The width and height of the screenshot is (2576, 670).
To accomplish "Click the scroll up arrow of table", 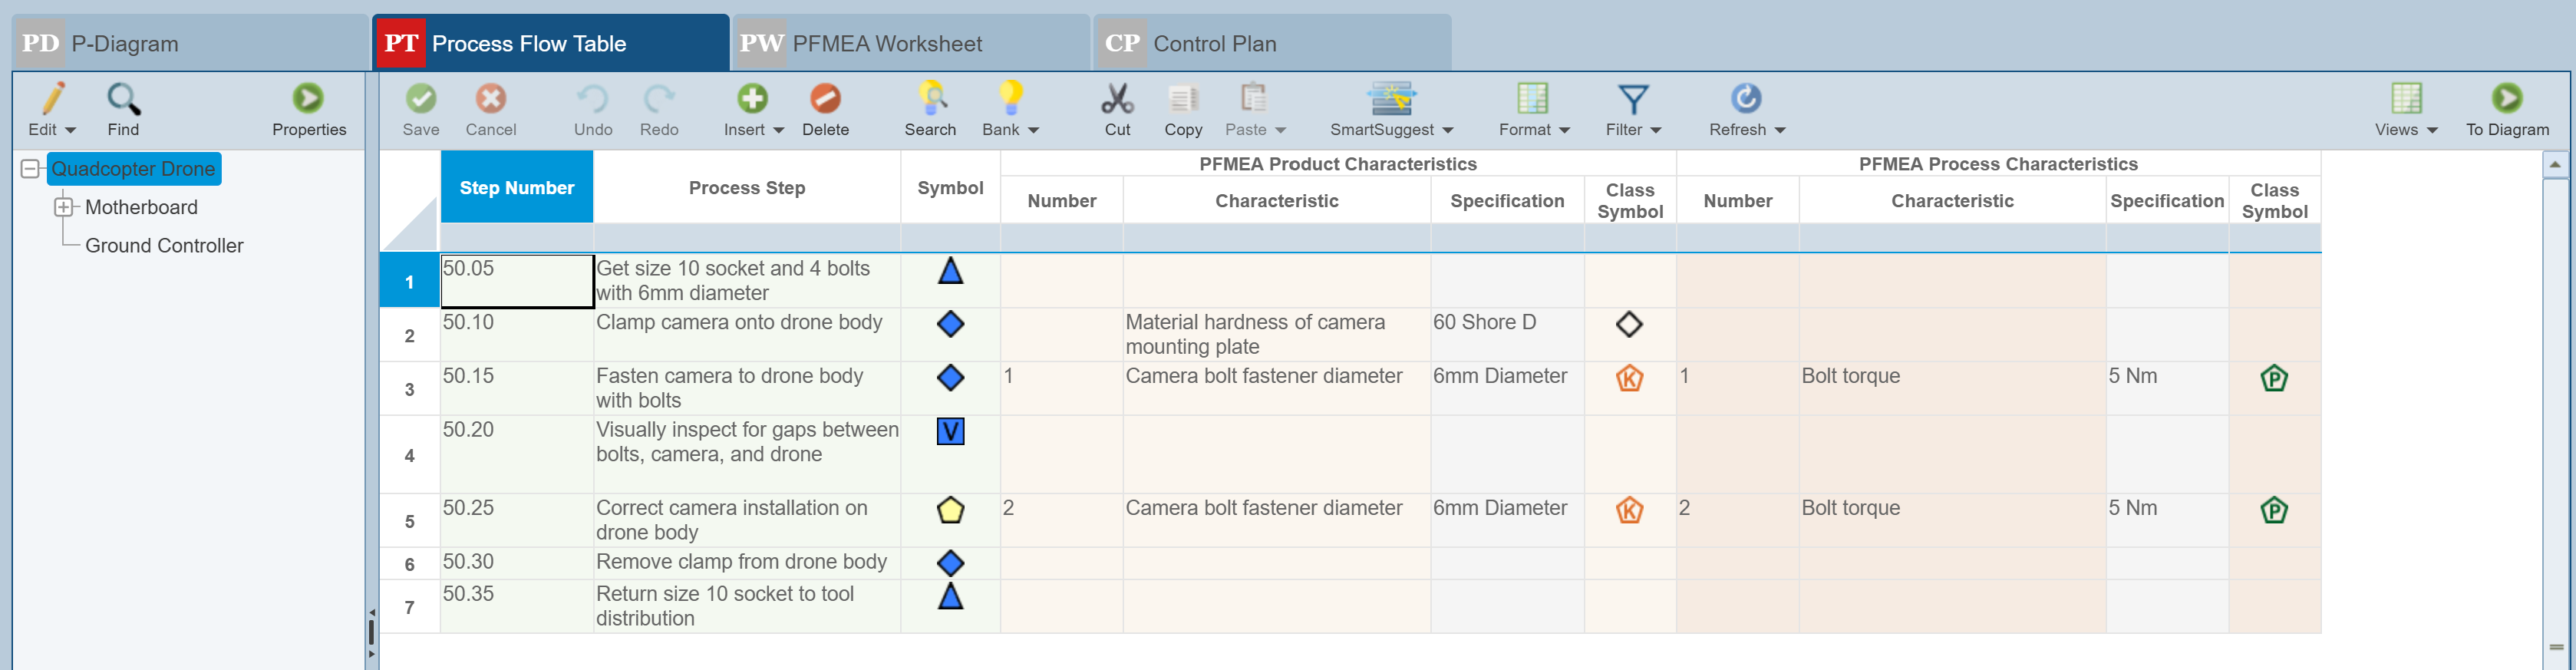I will click(x=2554, y=164).
